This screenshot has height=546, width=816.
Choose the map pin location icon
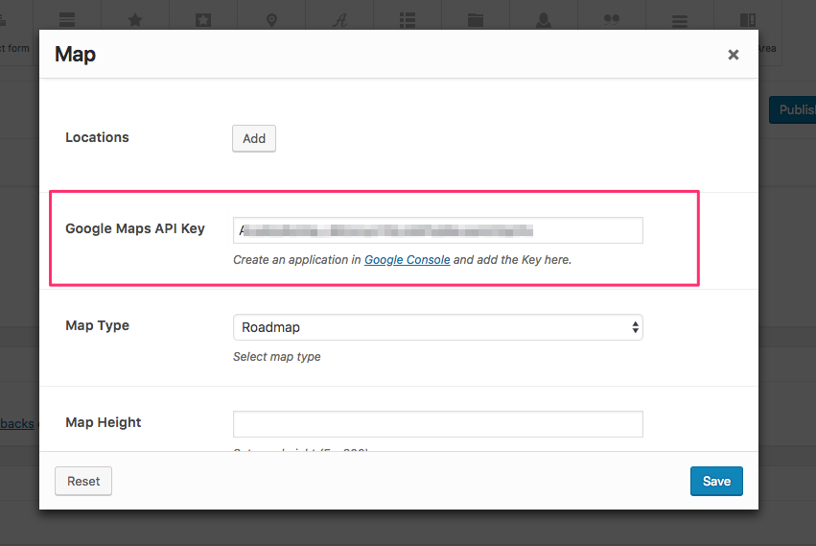(271, 20)
